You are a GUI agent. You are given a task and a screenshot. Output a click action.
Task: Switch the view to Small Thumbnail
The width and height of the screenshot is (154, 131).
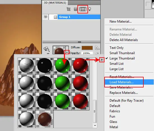click(122, 53)
